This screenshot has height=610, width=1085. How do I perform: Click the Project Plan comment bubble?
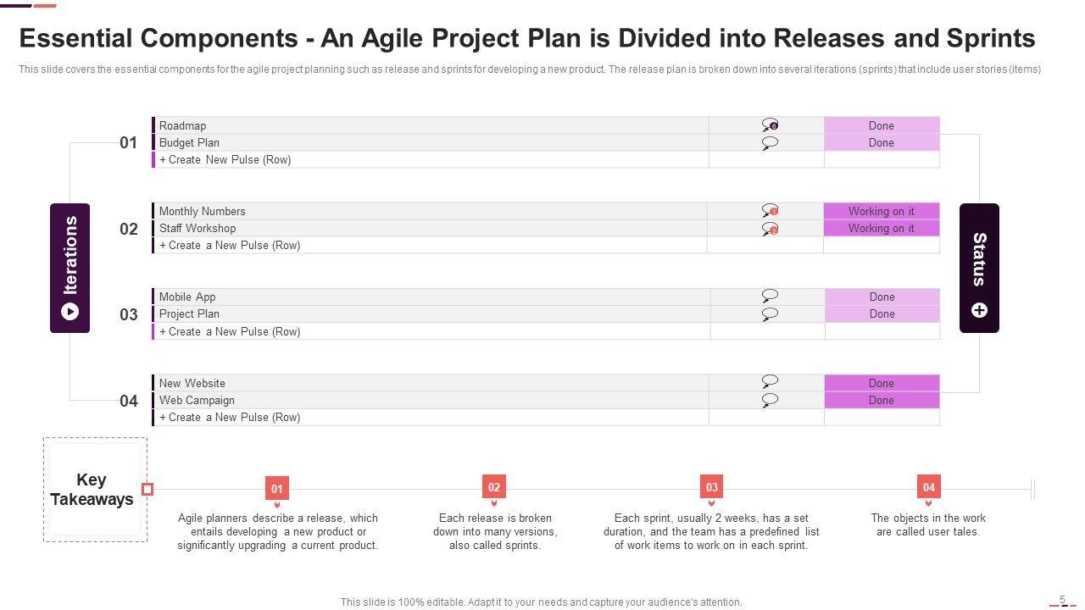pos(770,314)
